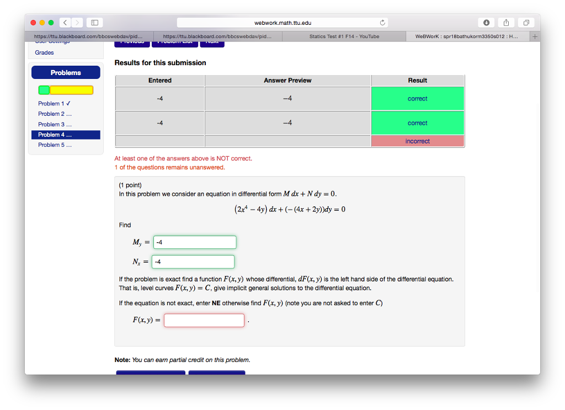Click the empty F(x,y) answer field
Image resolution: width=565 pixels, height=410 pixels.
(204, 320)
